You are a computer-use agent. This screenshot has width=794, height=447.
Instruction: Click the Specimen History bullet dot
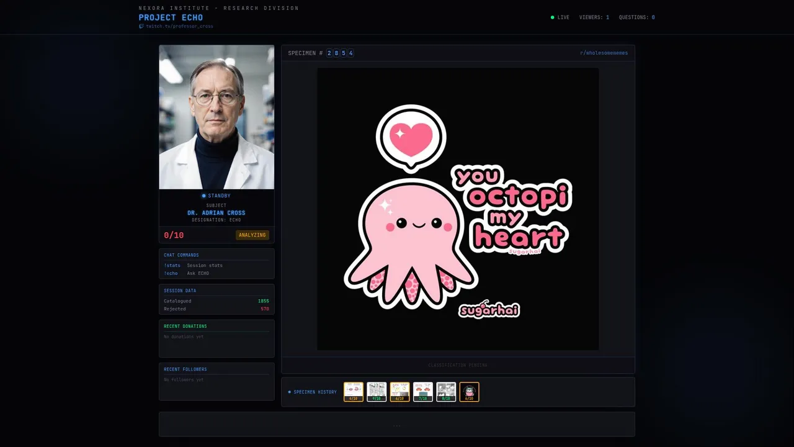point(289,392)
